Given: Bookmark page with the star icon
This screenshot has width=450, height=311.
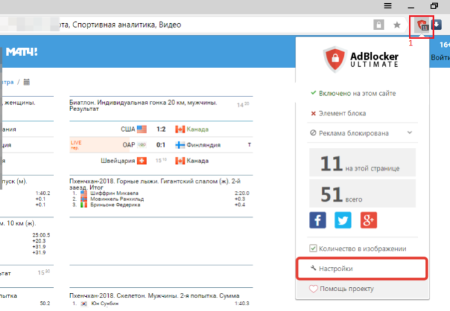Looking at the screenshot, I should [x=397, y=25].
